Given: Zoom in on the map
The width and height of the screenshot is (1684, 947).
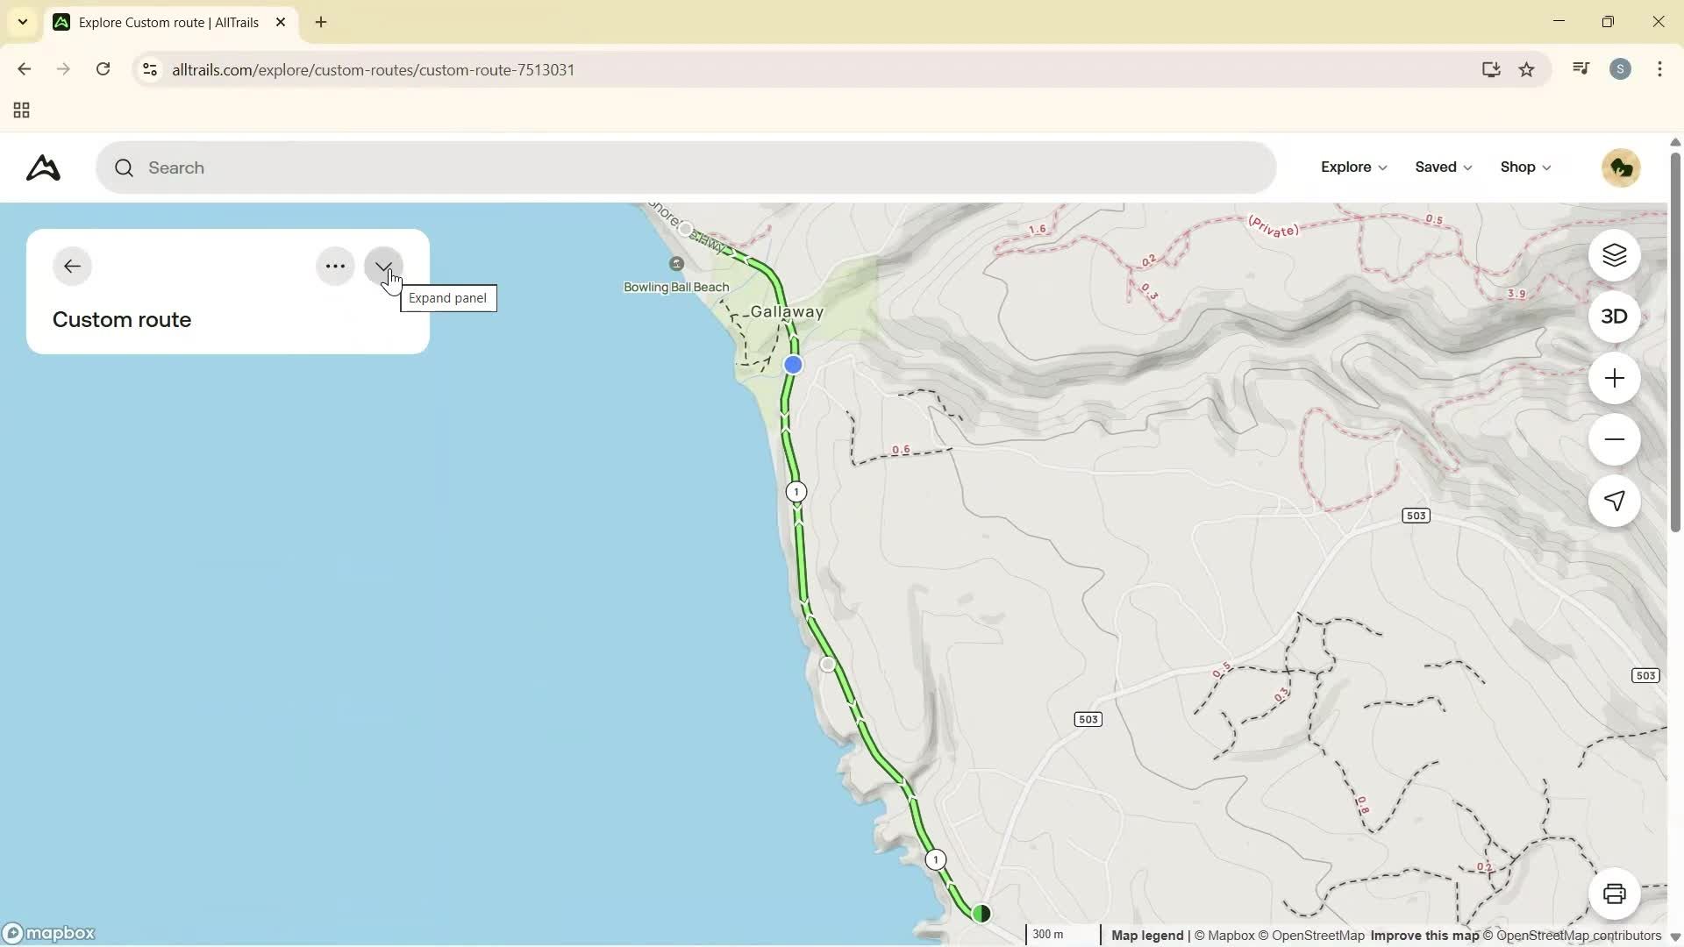Looking at the screenshot, I should (x=1614, y=378).
